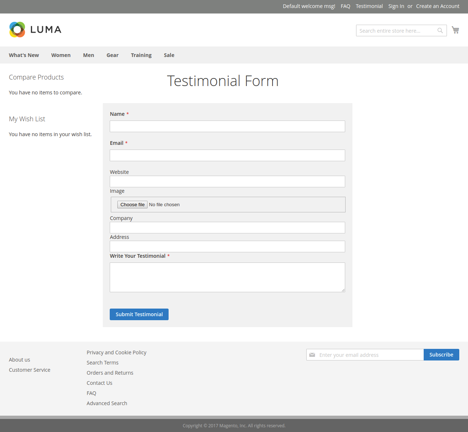The width and height of the screenshot is (468, 432).
Task: Click the Subscribe button
Action: coord(441,355)
